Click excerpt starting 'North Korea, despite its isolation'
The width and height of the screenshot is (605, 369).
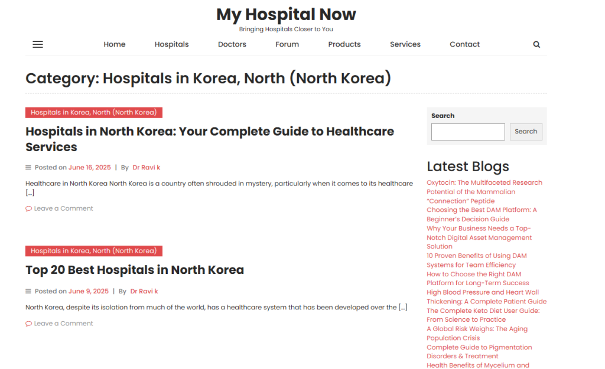coord(216,308)
